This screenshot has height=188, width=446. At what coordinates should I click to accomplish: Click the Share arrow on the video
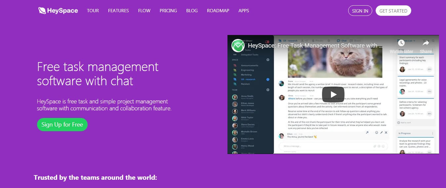click(x=426, y=43)
